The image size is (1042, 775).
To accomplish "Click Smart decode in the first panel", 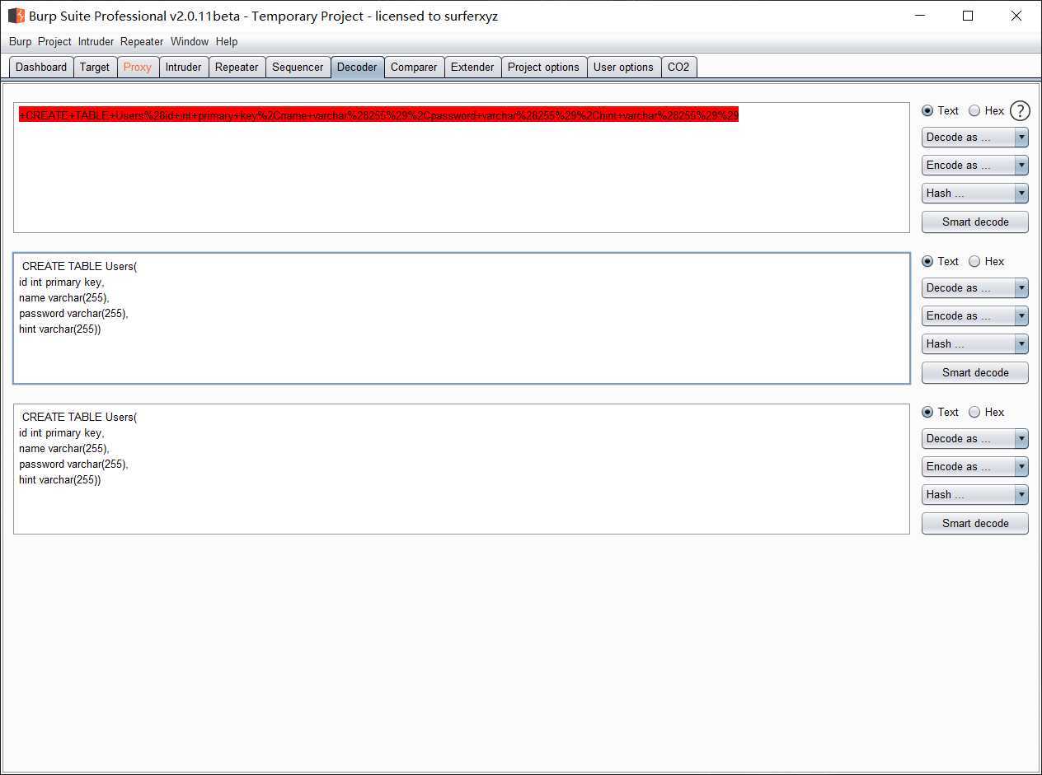I will 975,222.
